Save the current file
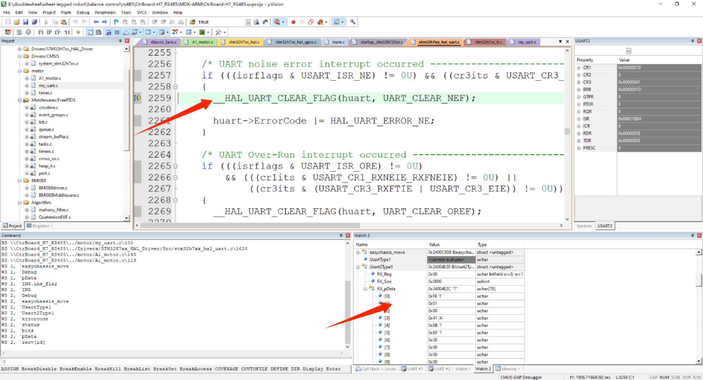This screenshot has height=380, width=703. (x=26, y=22)
